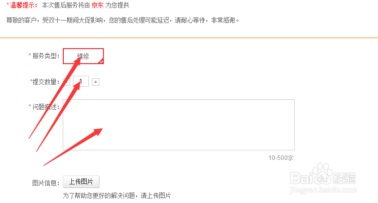Click the 尊敬的客户 delay notice sentence
The height and width of the screenshot is (203, 378).
pos(122,20)
